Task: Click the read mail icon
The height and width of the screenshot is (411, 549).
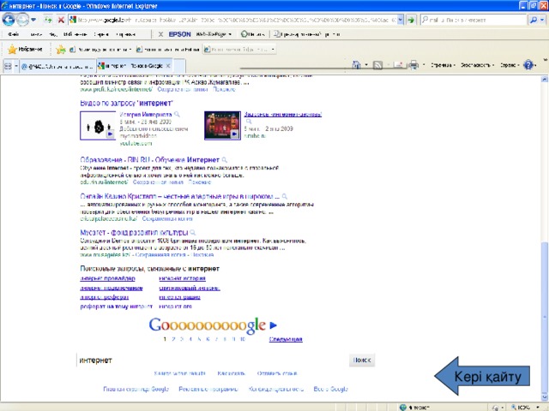Action: coord(398,65)
